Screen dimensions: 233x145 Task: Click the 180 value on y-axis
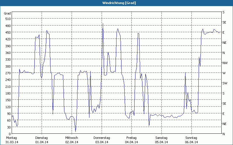coord(7,93)
